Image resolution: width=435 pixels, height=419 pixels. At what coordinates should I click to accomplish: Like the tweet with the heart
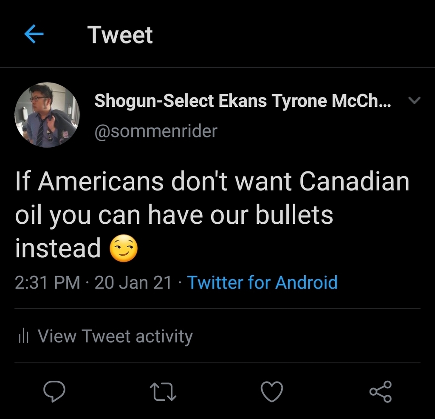272,391
